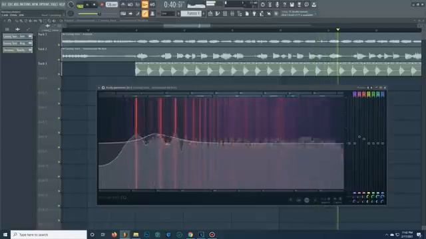
Task: Select second clip in playlist picker list
Action: tap(18, 43)
